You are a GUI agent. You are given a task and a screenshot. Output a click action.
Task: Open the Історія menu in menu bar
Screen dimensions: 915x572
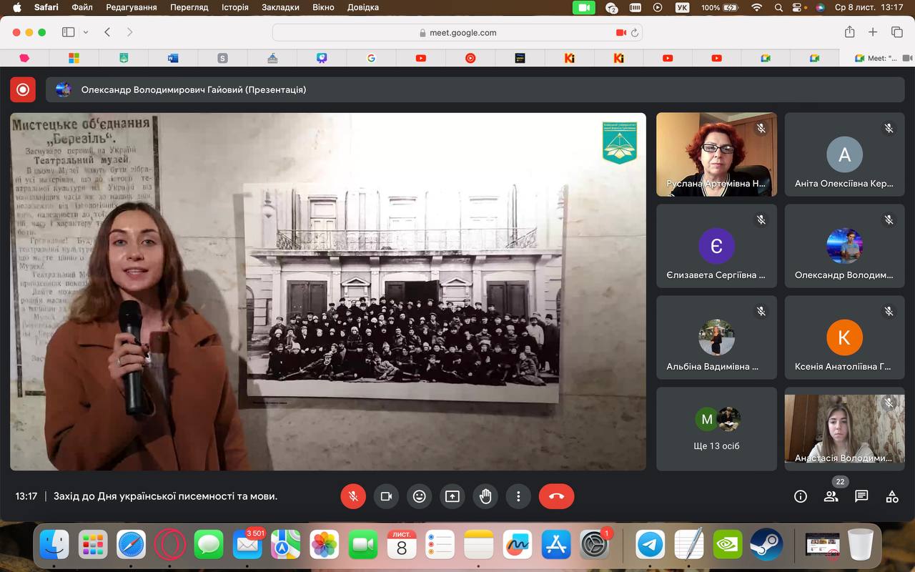click(234, 7)
